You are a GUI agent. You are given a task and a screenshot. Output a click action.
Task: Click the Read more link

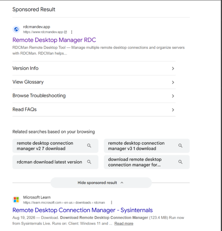coord(124,224)
